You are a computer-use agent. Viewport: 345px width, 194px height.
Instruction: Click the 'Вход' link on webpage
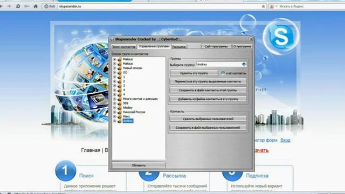pos(285,140)
